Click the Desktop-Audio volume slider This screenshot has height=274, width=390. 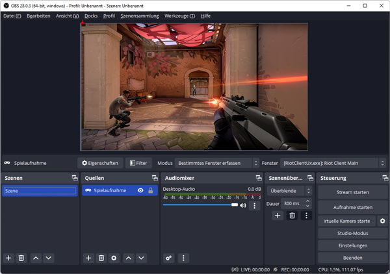(200, 205)
